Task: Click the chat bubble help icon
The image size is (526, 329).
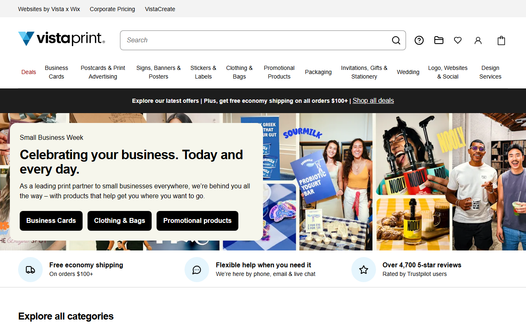Action: tap(197, 269)
